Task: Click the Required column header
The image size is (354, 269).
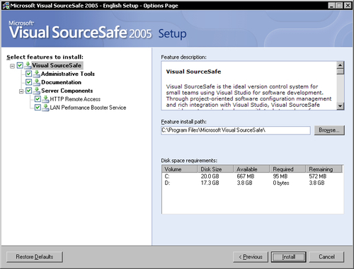Action: tap(287, 169)
